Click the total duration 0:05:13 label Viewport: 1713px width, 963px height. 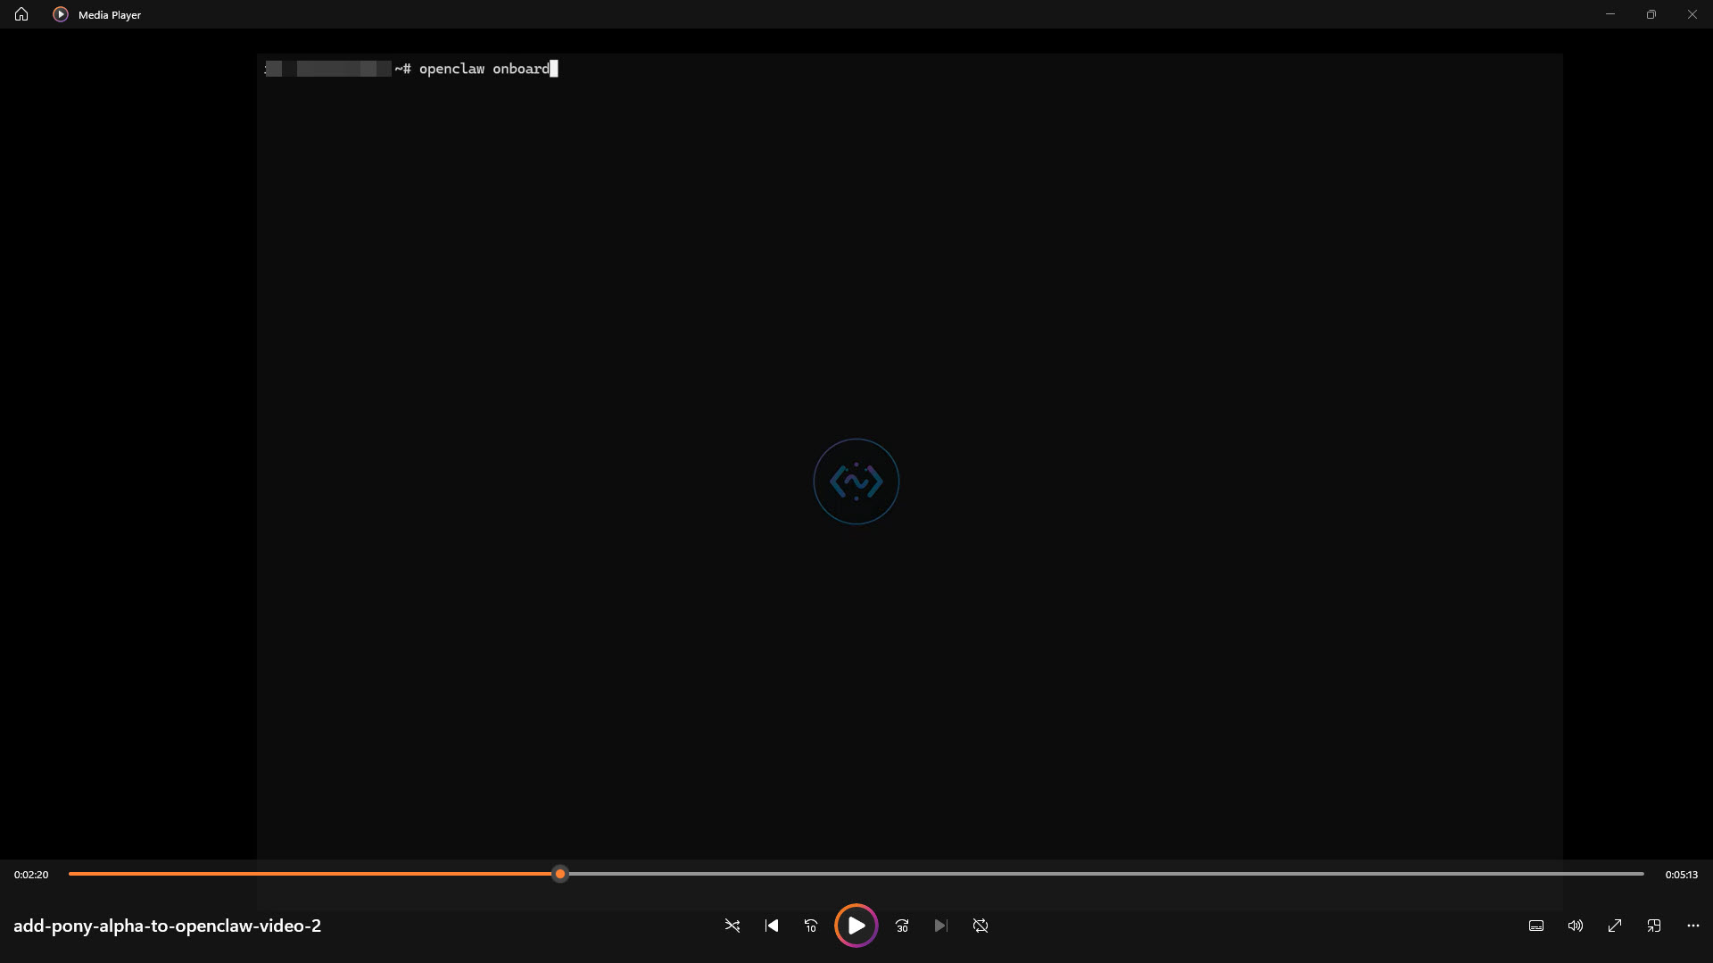pos(1681,874)
